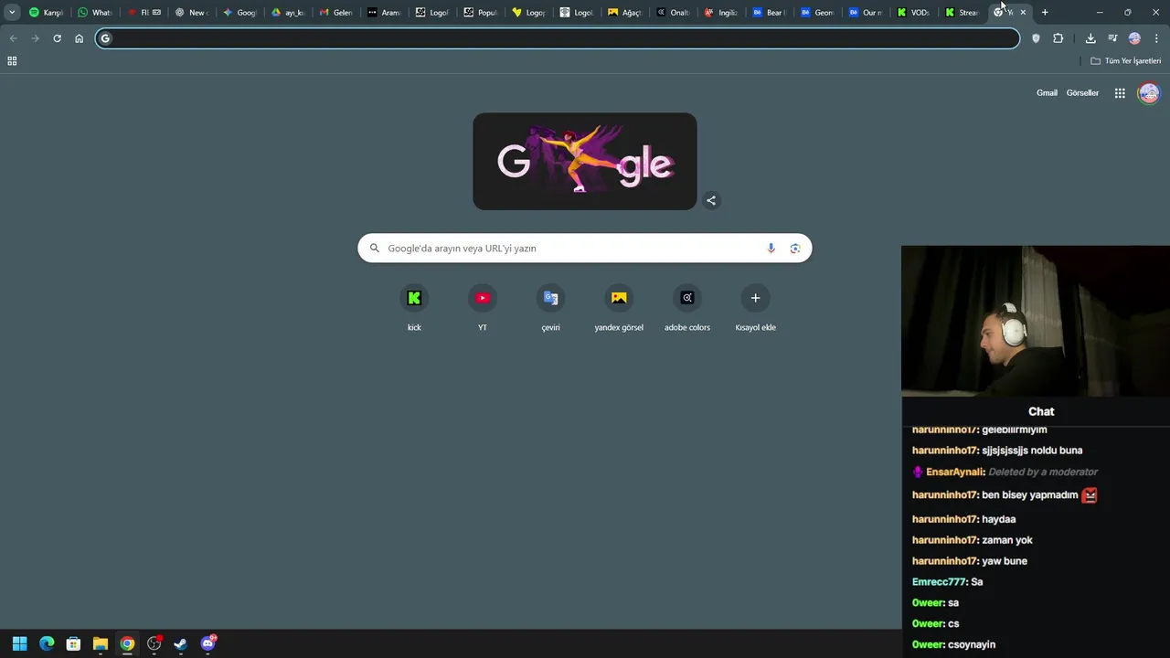Open the Chrome three-dot menu
The height and width of the screenshot is (658, 1170).
pyautogui.click(x=1156, y=38)
